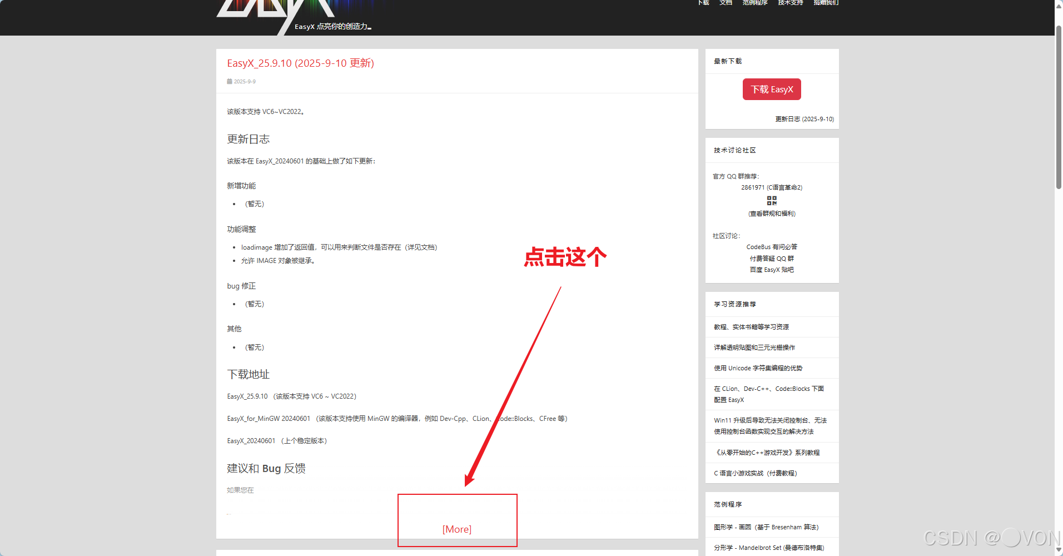Open Win11 升级后无法关闭控制台 solution article
This screenshot has height=556, width=1063.
[770, 426]
